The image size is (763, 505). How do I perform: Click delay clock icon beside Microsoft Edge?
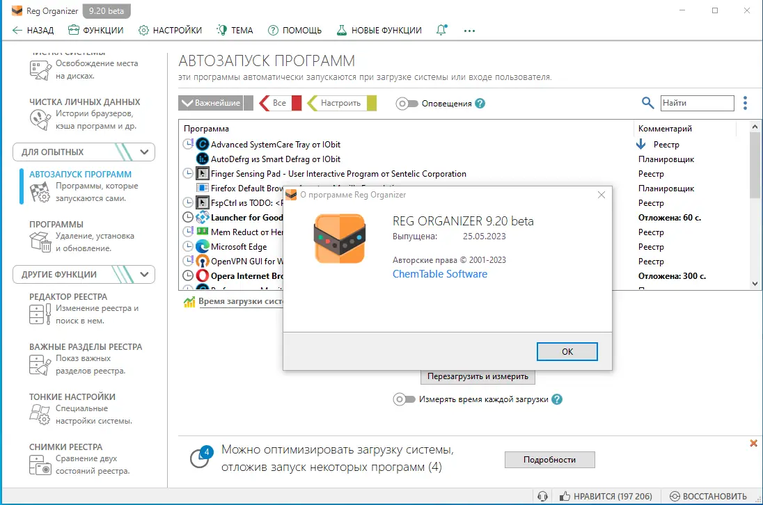point(188,246)
